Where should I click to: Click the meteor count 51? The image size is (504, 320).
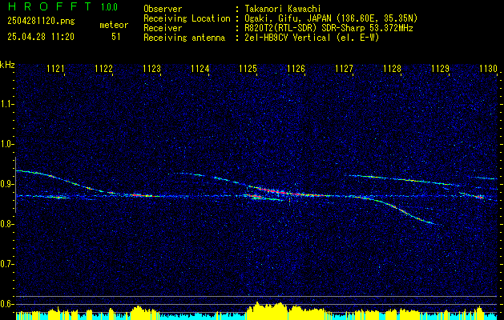click(x=116, y=37)
